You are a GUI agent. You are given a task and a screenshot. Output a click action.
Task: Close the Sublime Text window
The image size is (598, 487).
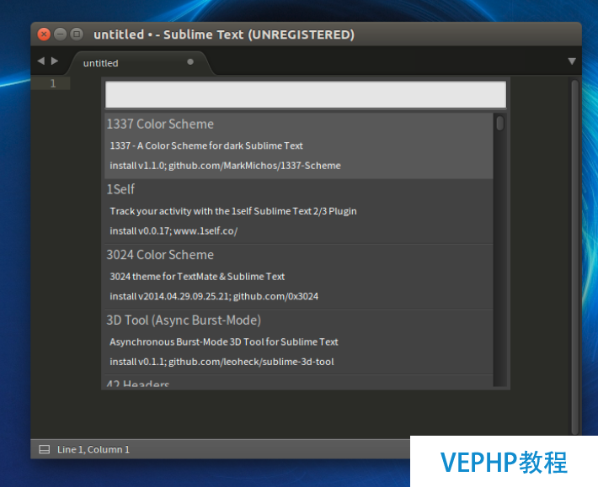coord(44,34)
